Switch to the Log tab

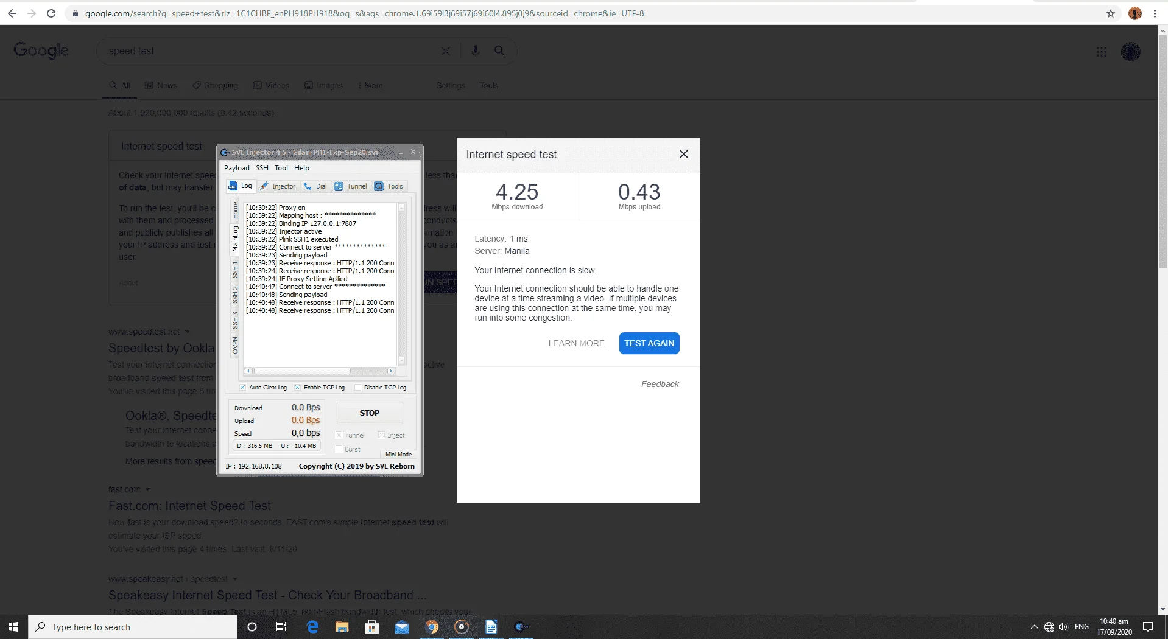240,186
